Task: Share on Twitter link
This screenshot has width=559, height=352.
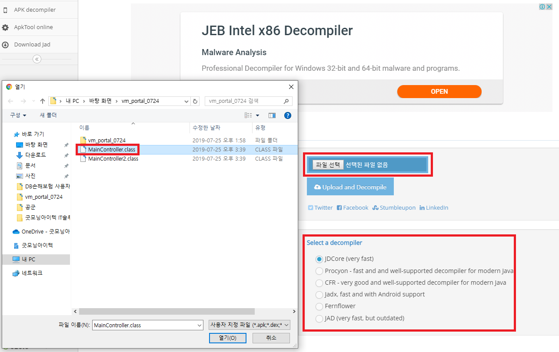Action: (x=320, y=208)
